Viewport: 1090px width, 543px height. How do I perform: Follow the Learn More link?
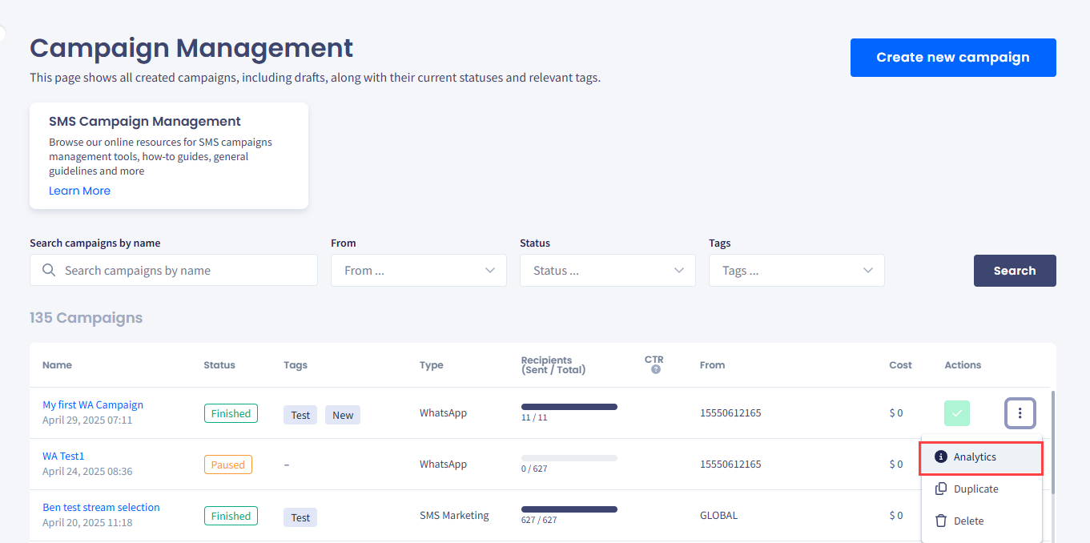pyautogui.click(x=79, y=191)
